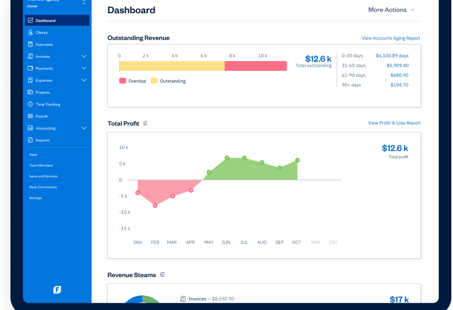Open the business account switcher above Owner
This screenshot has height=310, width=453.
tap(84, 2)
